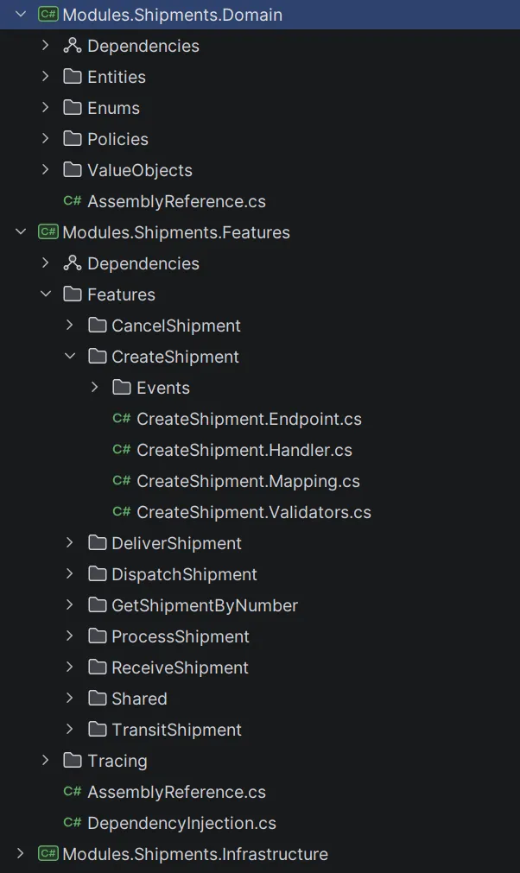This screenshot has width=520, height=873.
Task: Collapse the Features folder chevron
Action: 46,294
